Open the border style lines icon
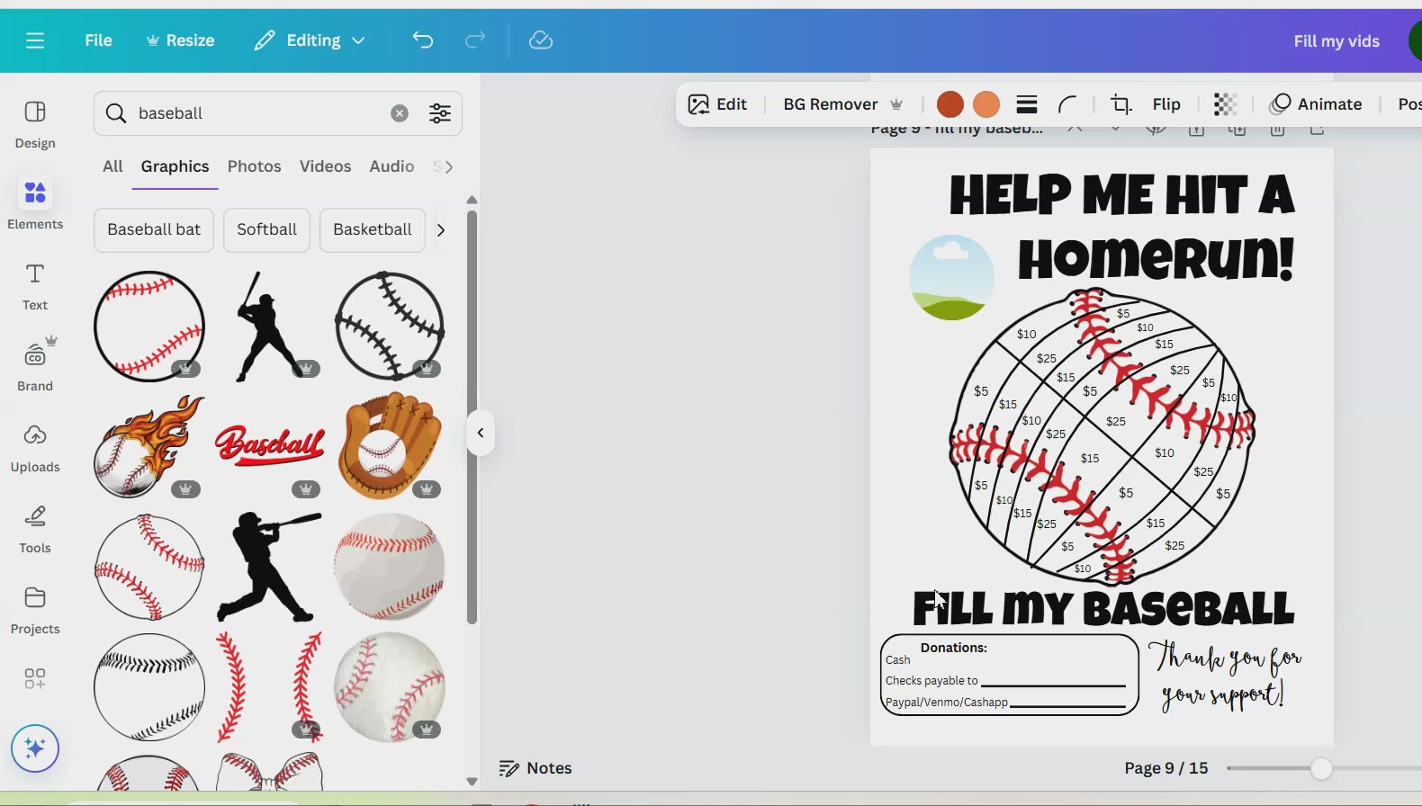The image size is (1422, 806). [x=1027, y=104]
